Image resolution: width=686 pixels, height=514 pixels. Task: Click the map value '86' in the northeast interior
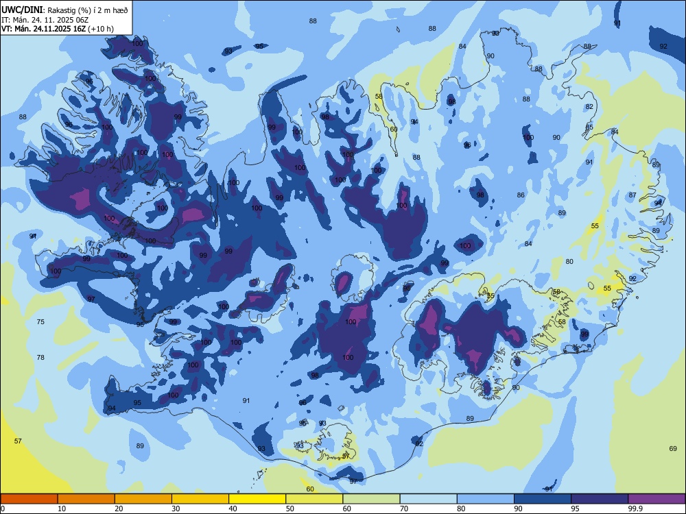point(520,195)
